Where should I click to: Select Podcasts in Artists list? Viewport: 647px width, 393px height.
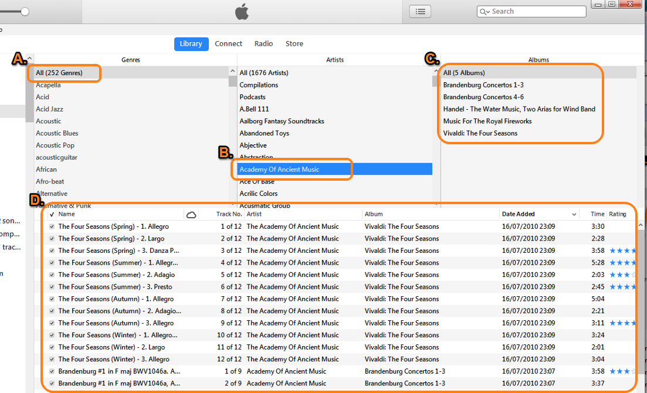pyautogui.click(x=334, y=97)
